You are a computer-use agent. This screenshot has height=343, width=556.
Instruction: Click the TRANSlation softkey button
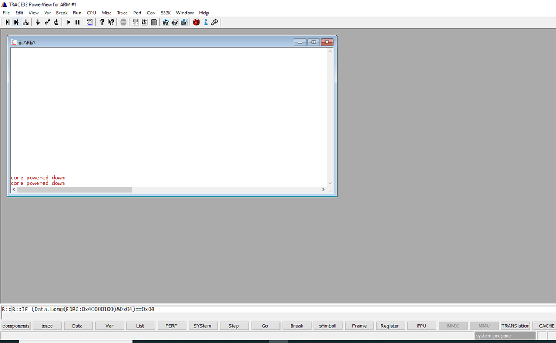[515, 326]
